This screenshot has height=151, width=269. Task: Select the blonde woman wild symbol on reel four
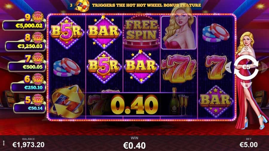pos(179,33)
